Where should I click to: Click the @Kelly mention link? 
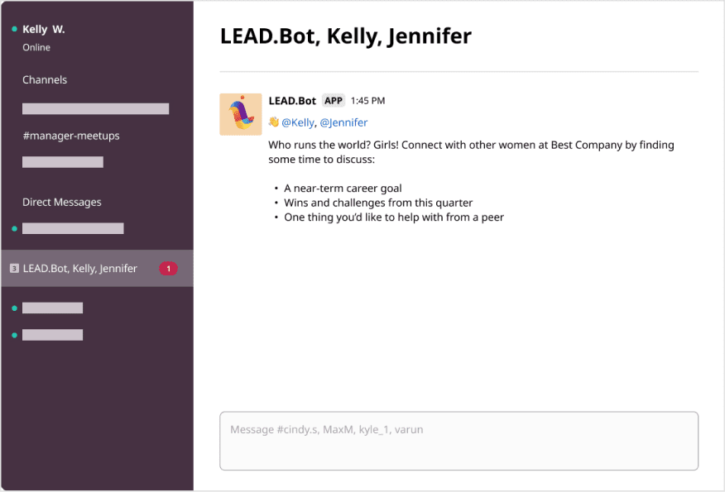[298, 122]
